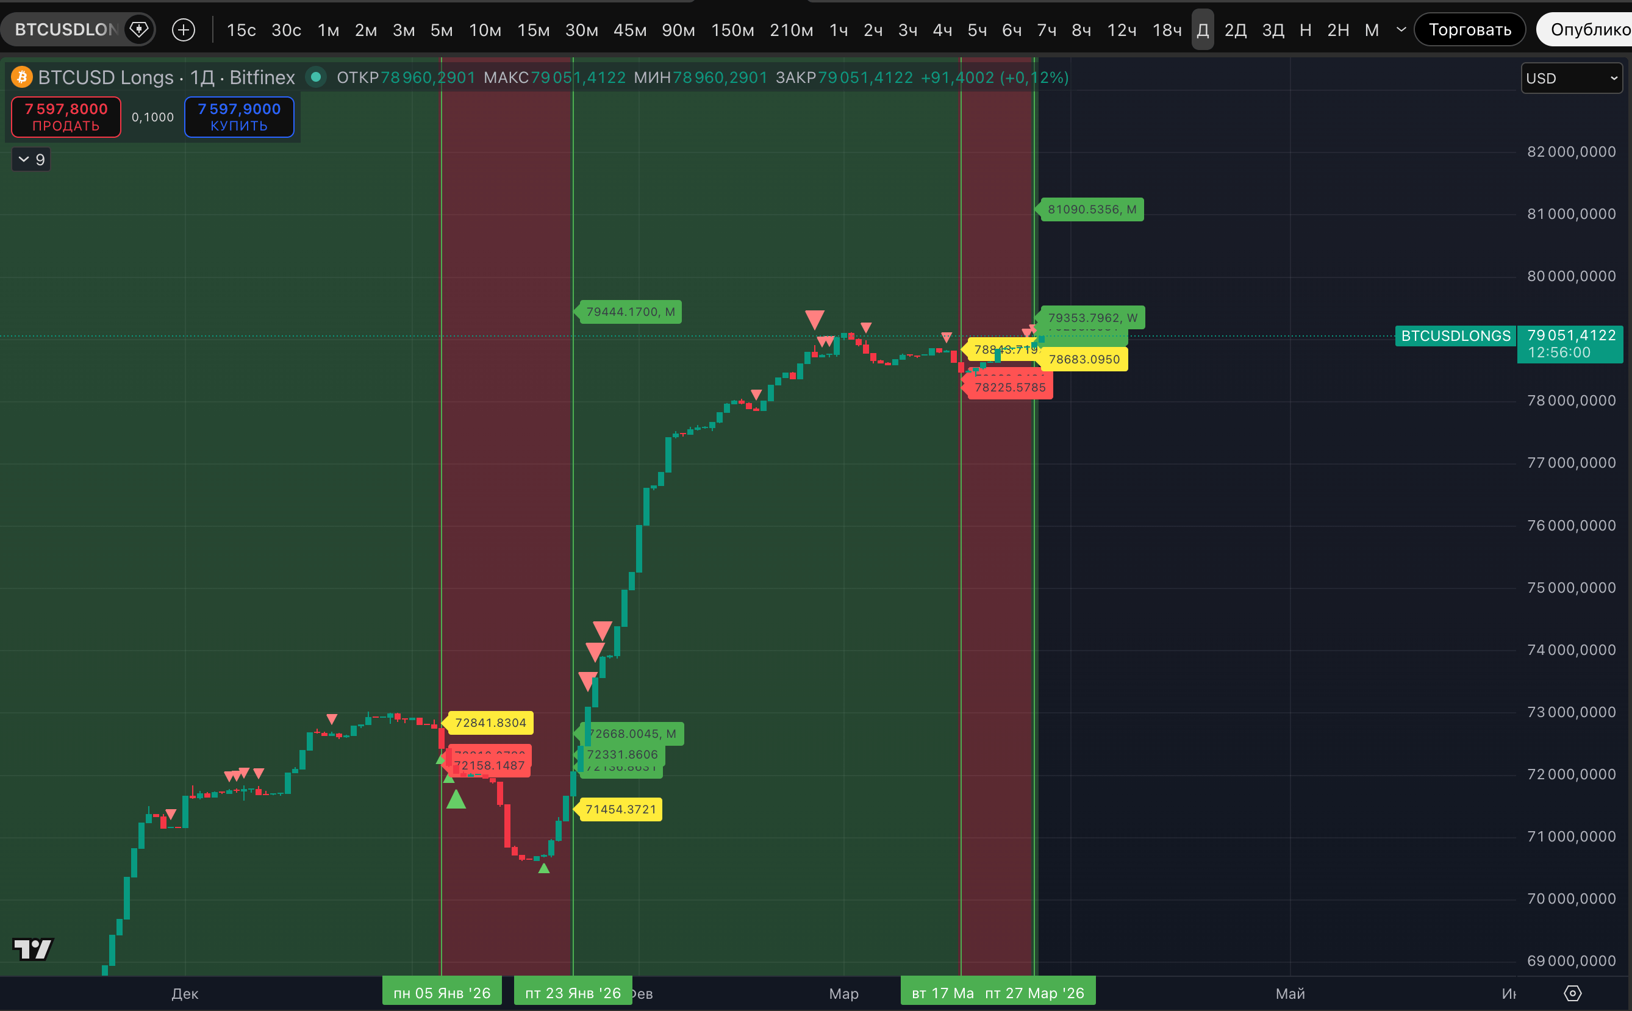Click the TradingView logo icon

32,949
